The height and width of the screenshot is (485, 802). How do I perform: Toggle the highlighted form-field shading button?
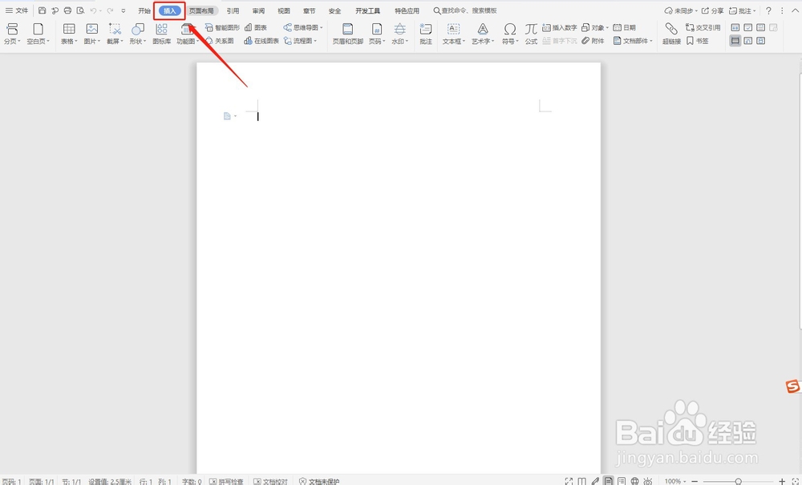tap(735, 40)
